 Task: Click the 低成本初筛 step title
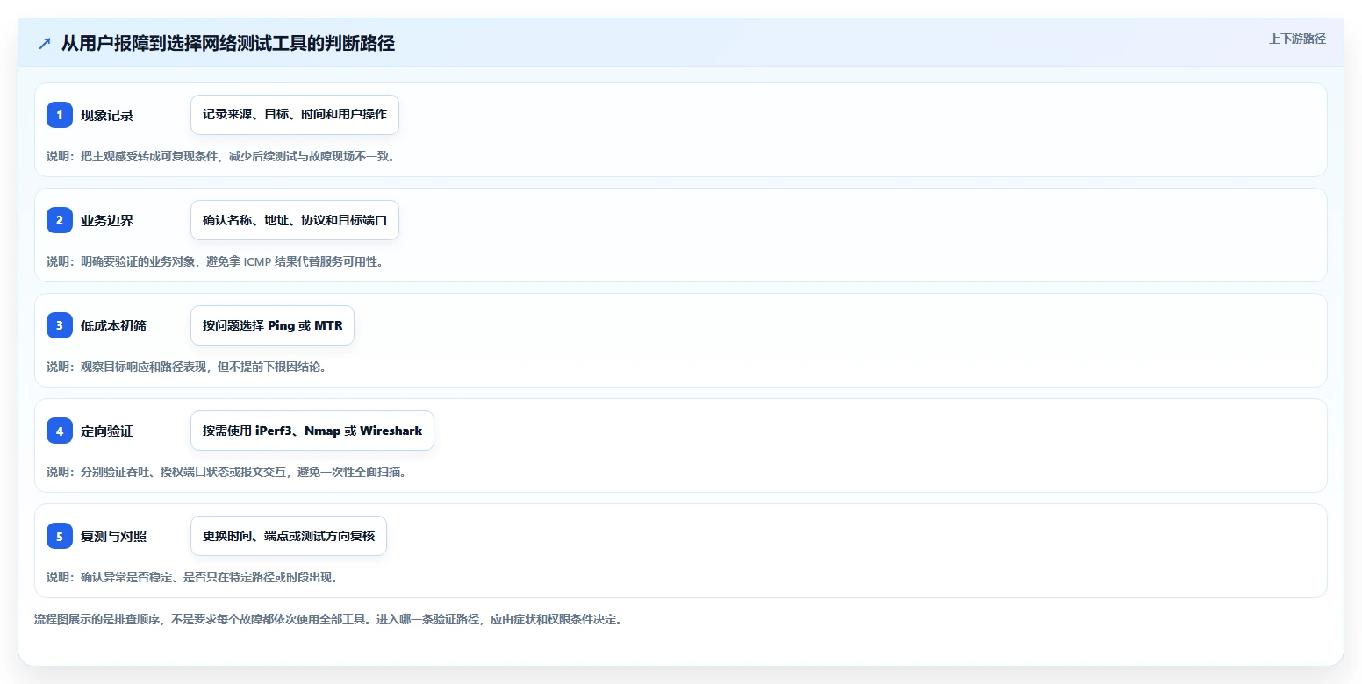(x=113, y=325)
